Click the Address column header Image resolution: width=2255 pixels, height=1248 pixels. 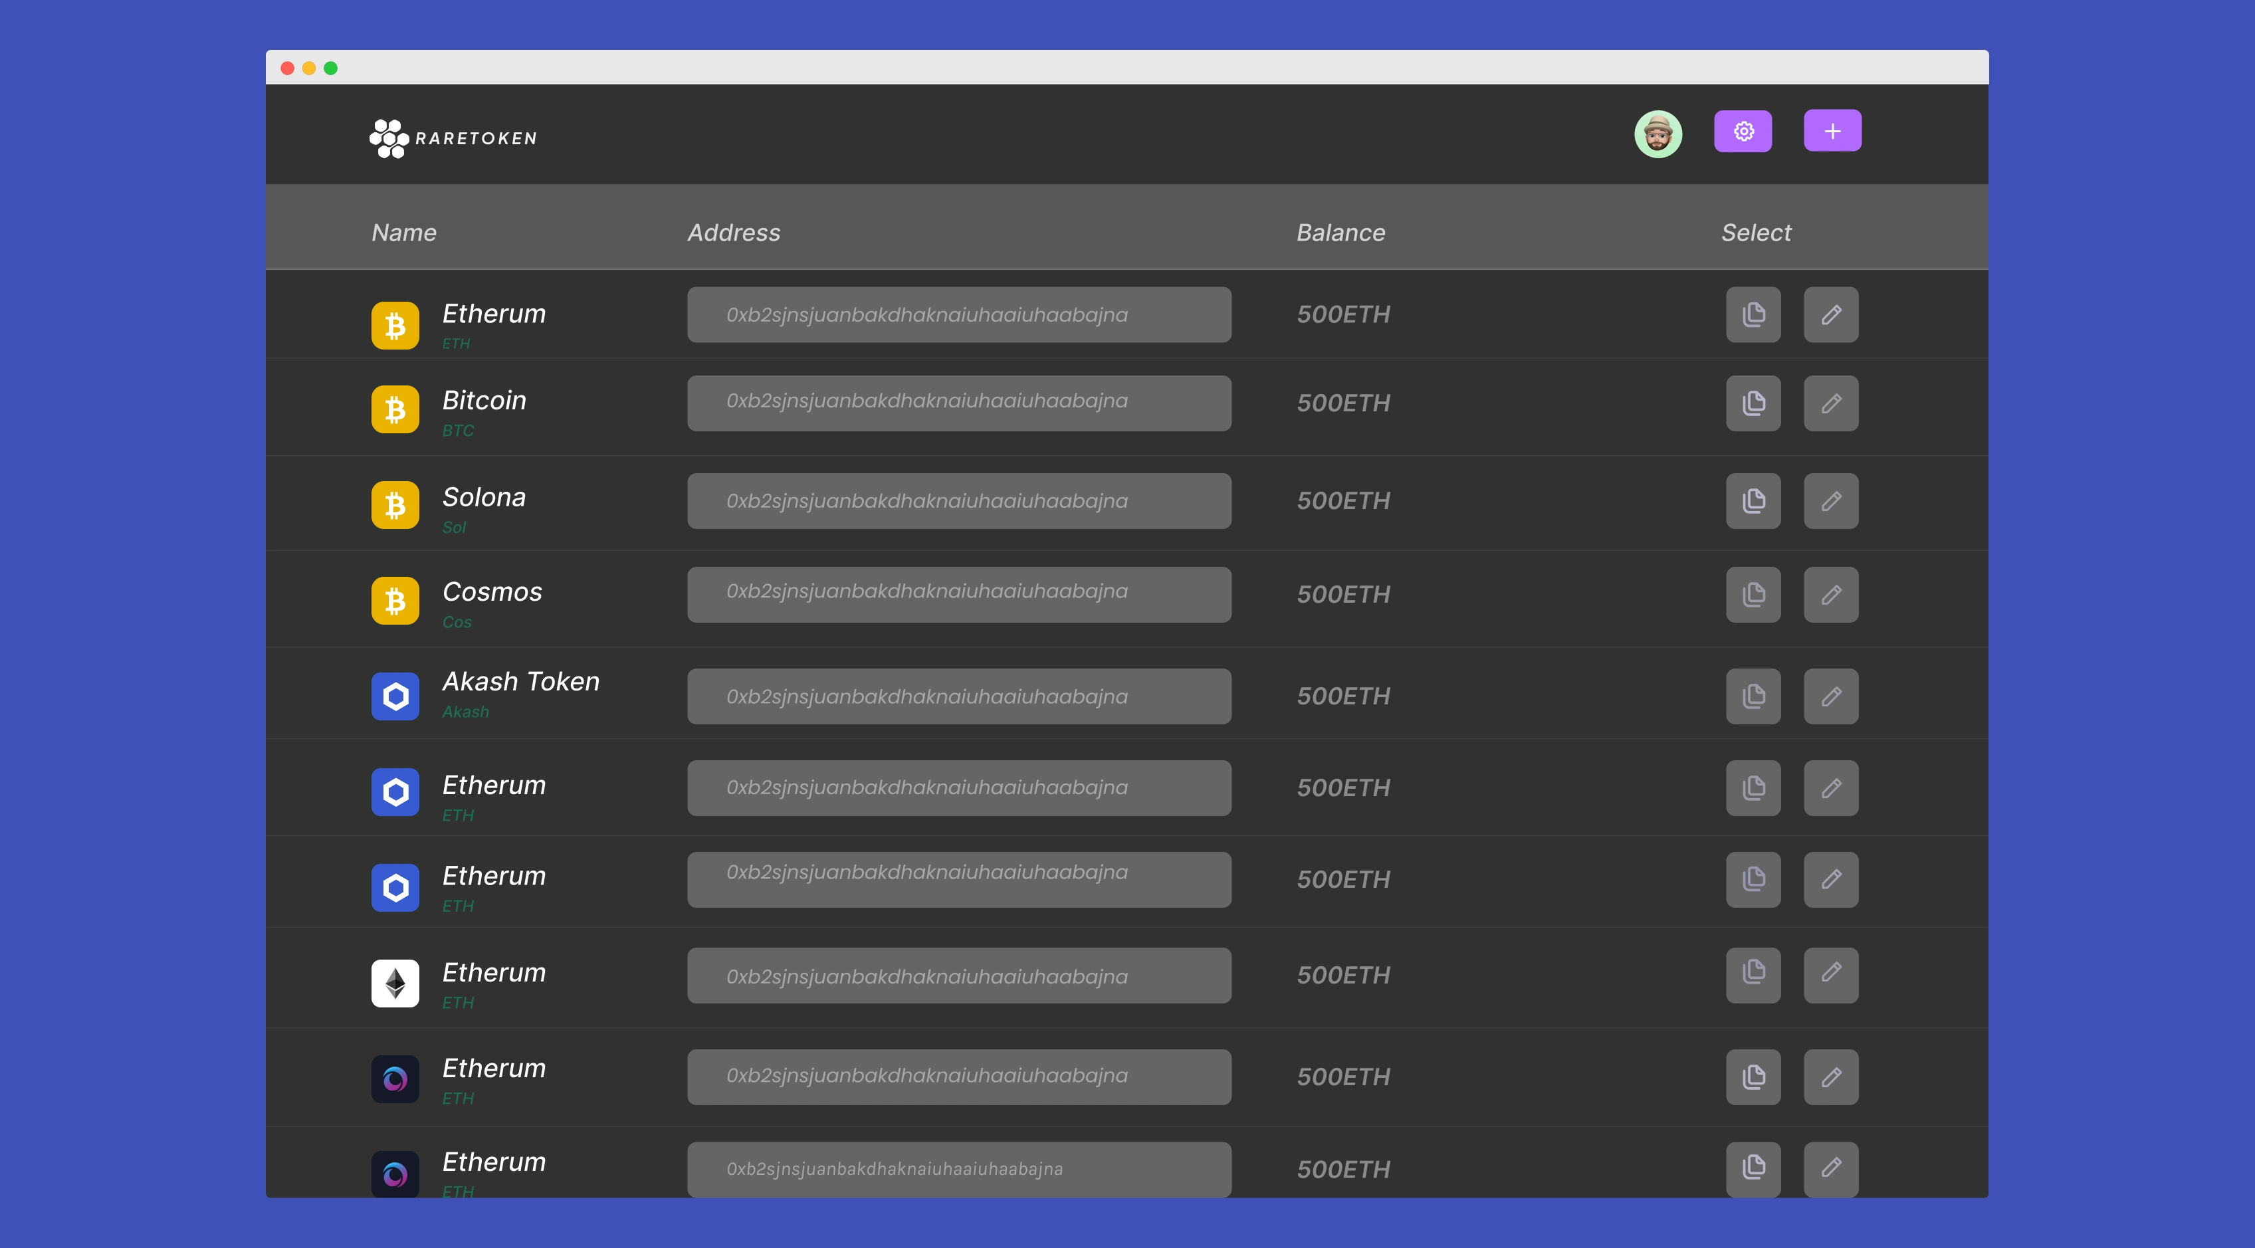[732, 233]
